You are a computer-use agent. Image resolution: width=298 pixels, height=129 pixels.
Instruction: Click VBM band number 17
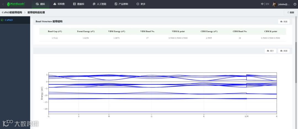pos(147,38)
